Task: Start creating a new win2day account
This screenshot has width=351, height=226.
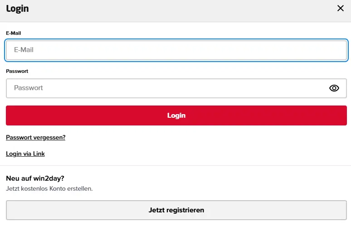Action: click(x=176, y=210)
